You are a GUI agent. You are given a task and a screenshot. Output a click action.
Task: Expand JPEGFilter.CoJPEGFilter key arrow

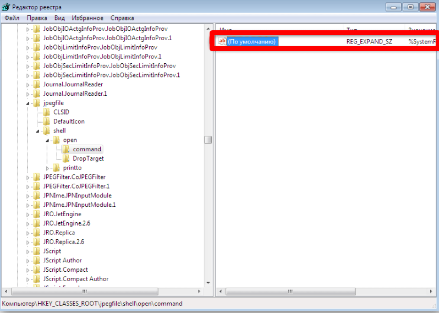[28, 177]
